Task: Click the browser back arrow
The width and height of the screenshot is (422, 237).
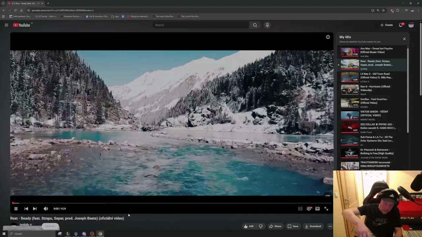Action: pyautogui.click(x=4, y=10)
